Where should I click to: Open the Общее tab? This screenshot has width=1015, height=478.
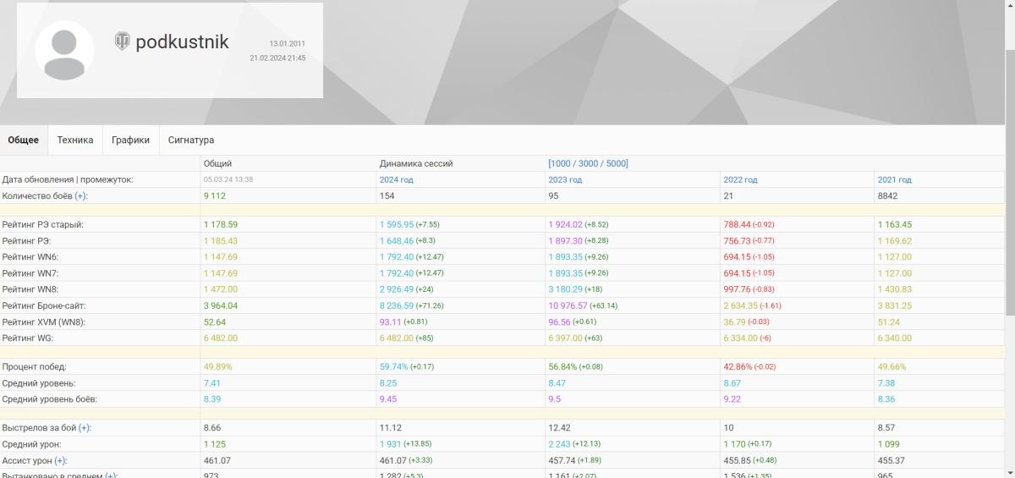[x=24, y=140]
